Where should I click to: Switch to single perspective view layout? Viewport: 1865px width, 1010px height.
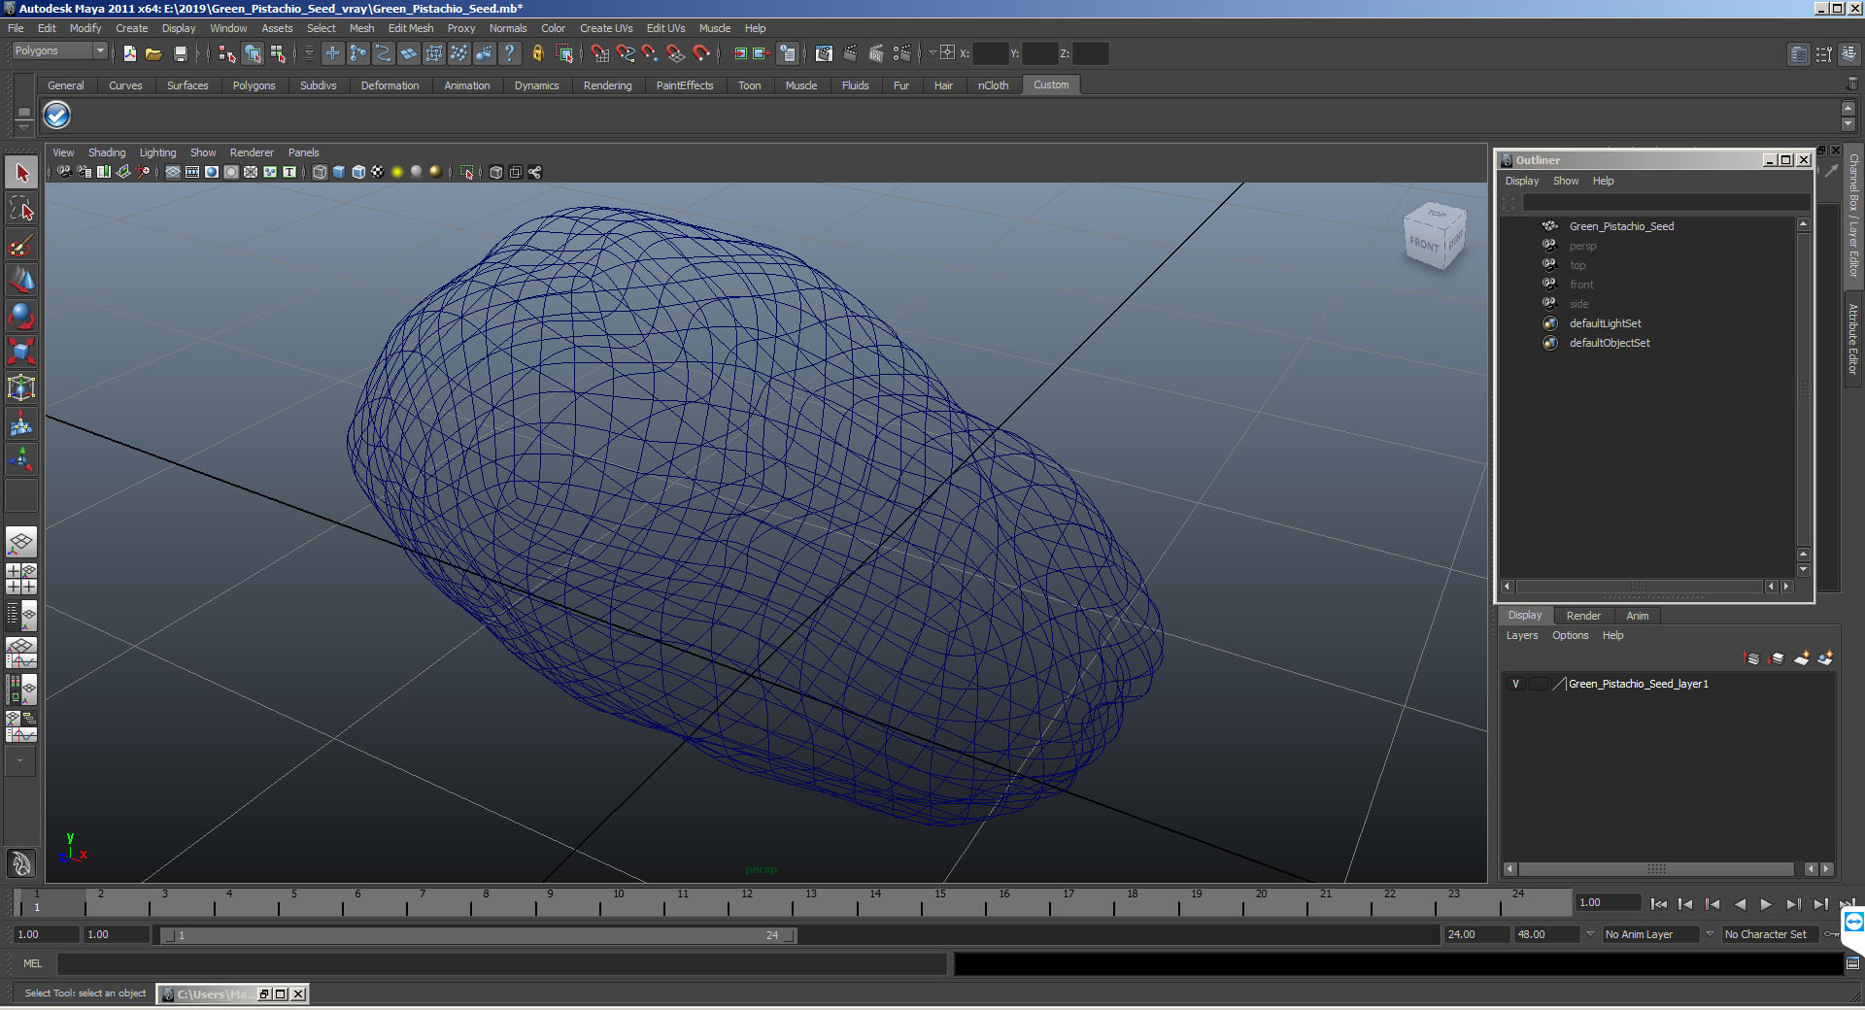(x=21, y=541)
